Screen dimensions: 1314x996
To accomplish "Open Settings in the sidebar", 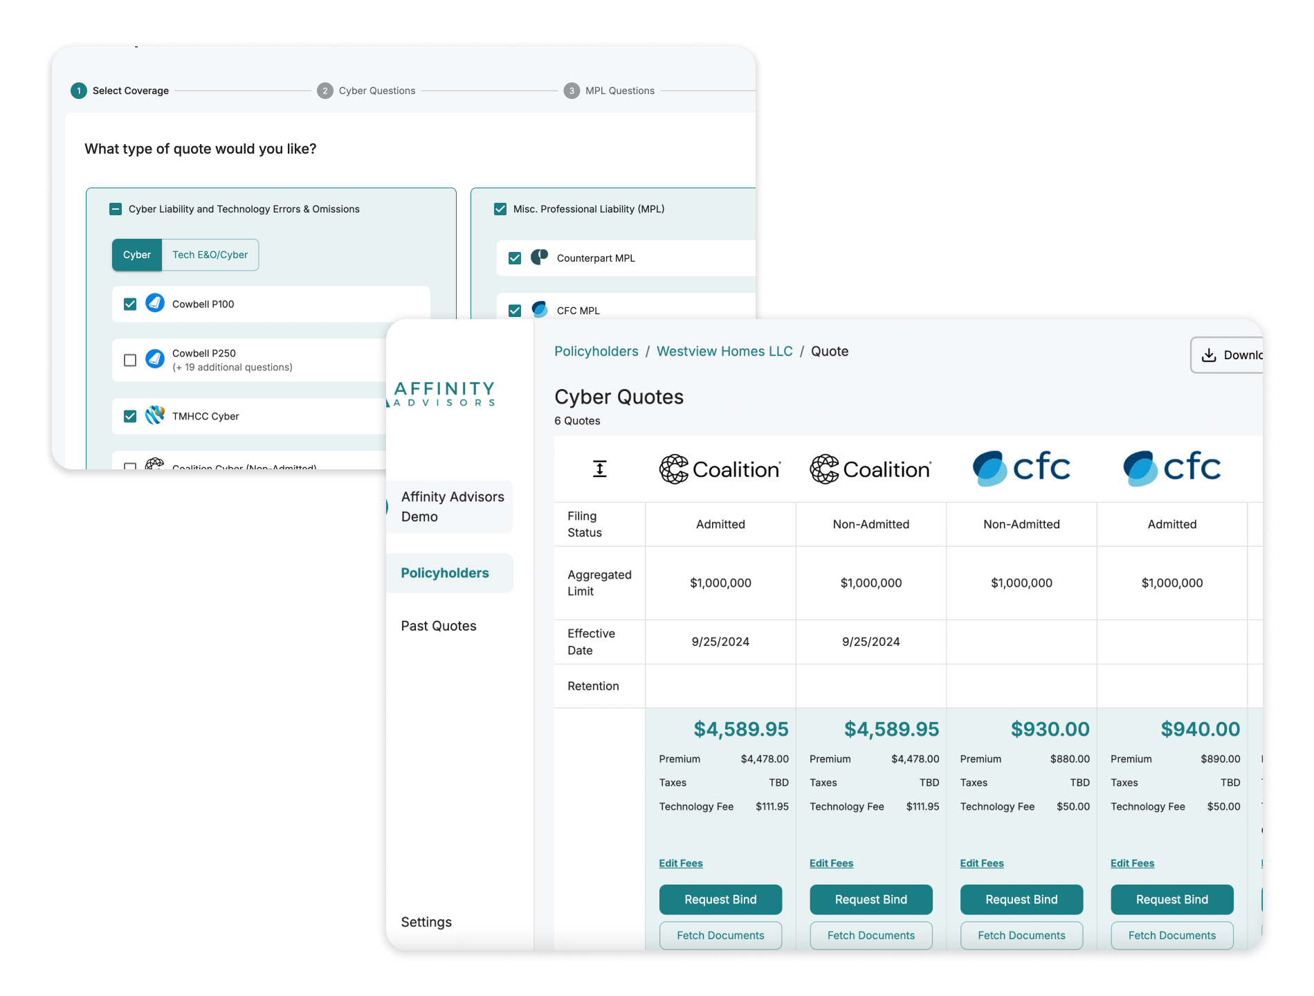I will pos(426,922).
